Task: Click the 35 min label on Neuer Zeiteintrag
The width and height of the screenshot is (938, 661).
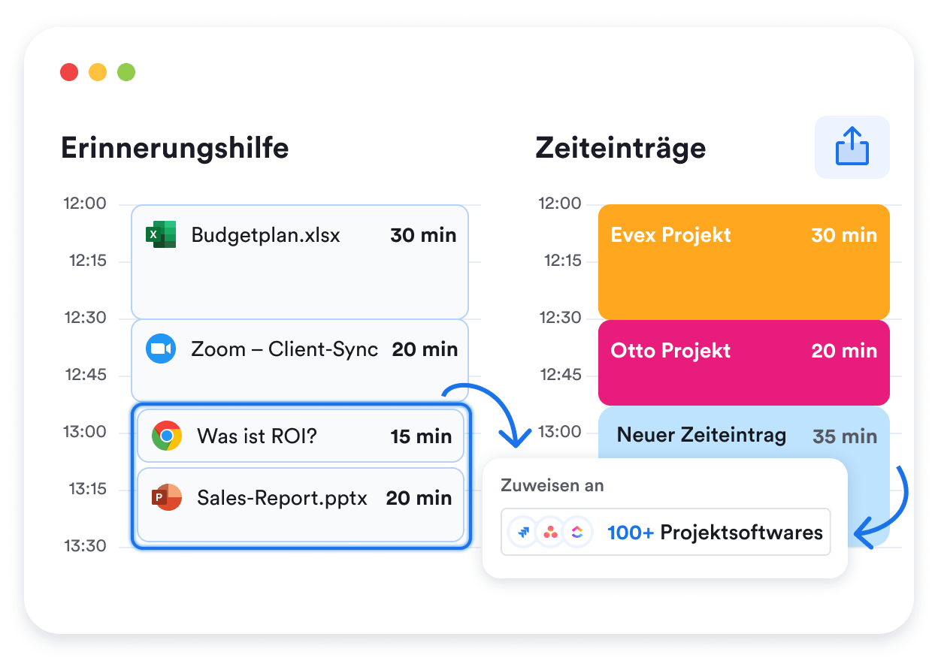Action: [845, 436]
